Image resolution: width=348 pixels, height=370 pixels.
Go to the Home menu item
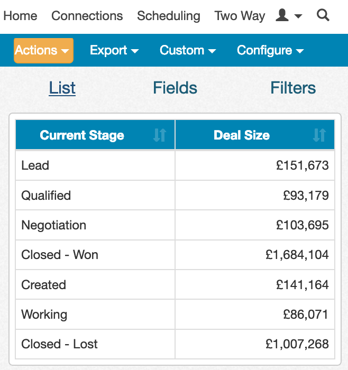20,16
